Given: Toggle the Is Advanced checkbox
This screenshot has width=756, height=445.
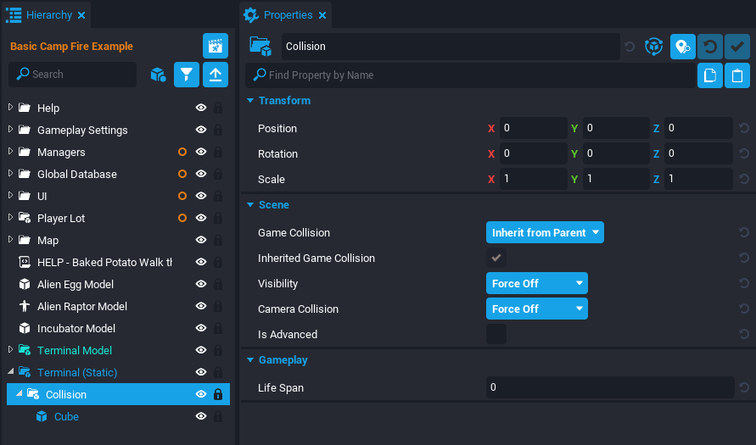Looking at the screenshot, I should tap(496, 334).
